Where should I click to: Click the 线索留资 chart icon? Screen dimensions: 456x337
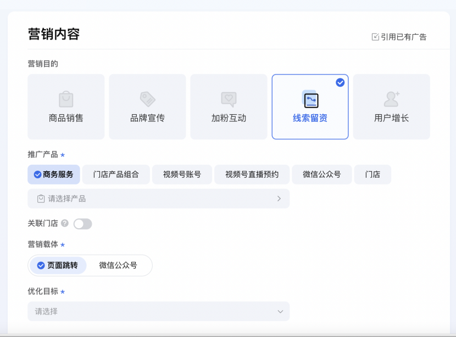[310, 100]
